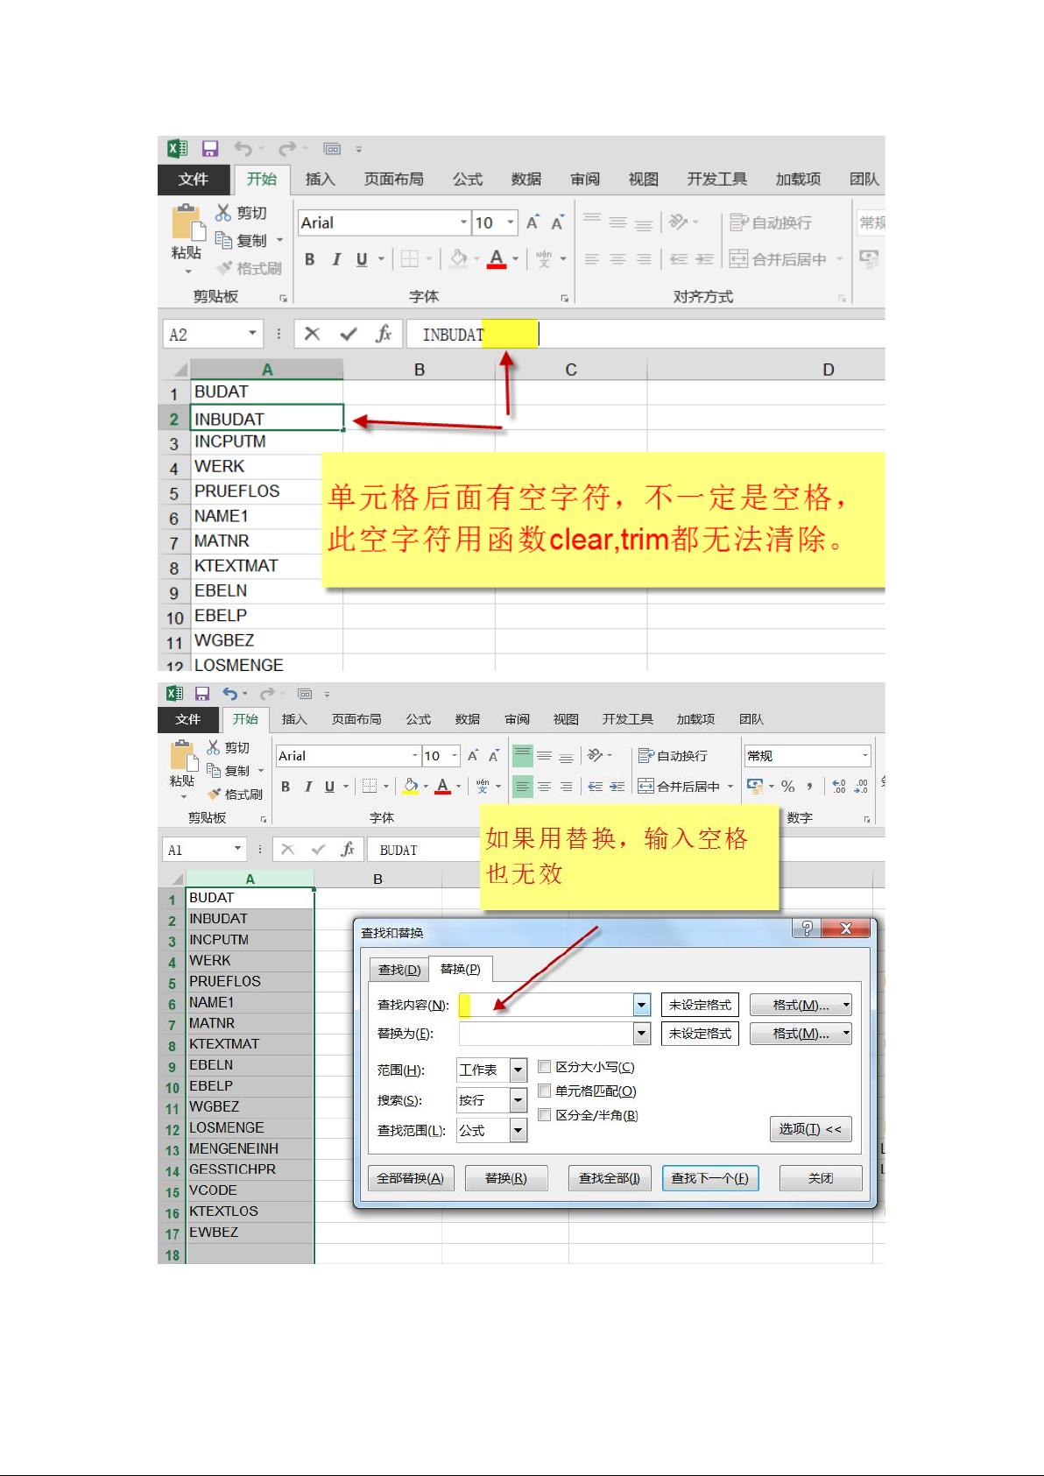Click 查找下一个(F) button

[x=709, y=1178]
